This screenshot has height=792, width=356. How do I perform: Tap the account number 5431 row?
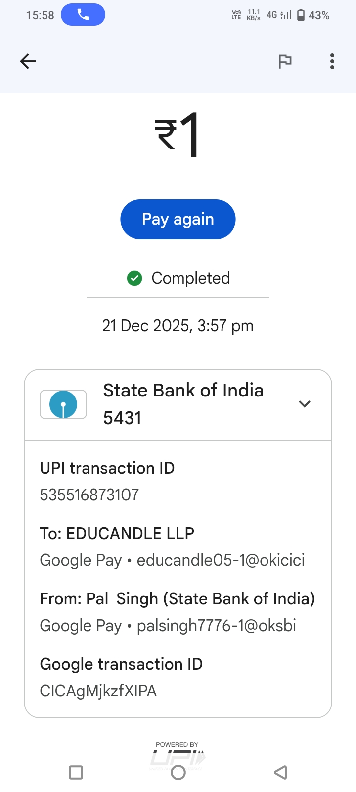coord(122,418)
